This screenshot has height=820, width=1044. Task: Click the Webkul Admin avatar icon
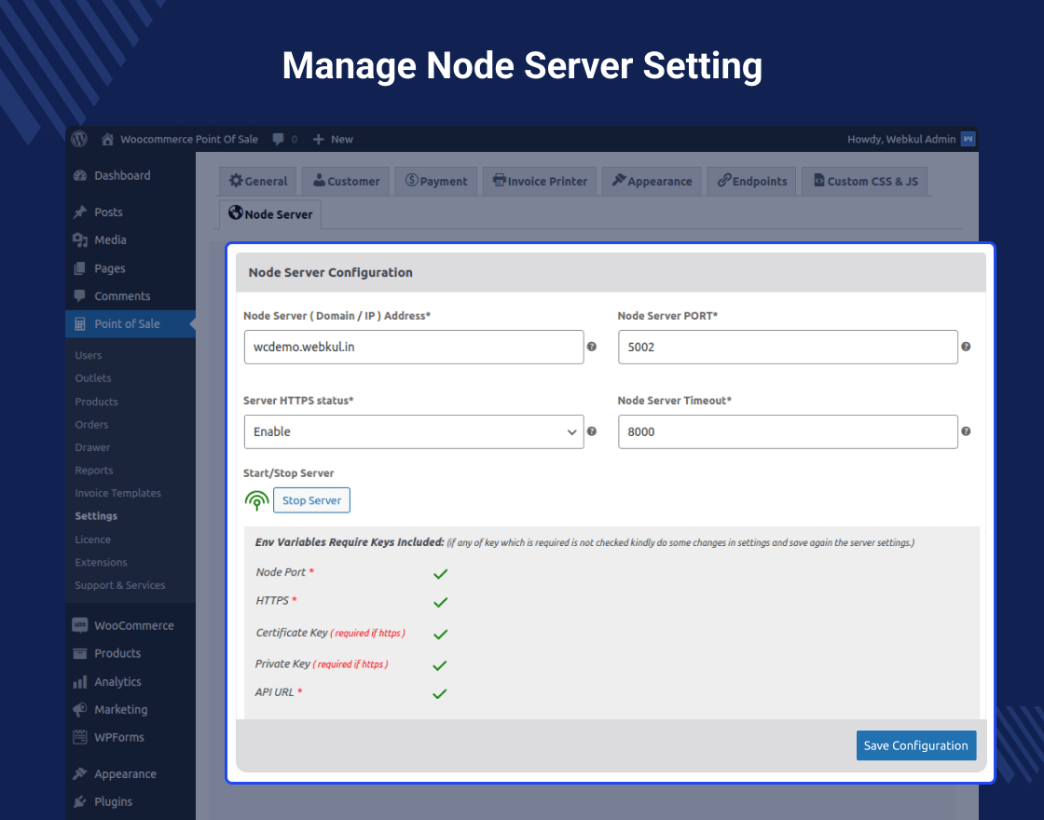pos(968,139)
